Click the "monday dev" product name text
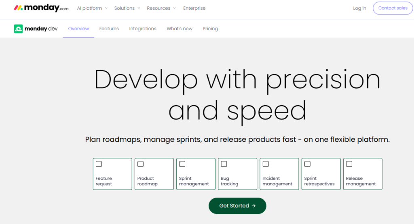Viewport: 414px width, 224px height. click(x=41, y=29)
